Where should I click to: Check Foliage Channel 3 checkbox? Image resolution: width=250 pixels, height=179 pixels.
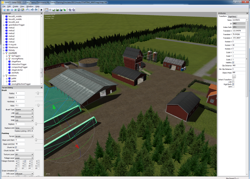(38, 161)
